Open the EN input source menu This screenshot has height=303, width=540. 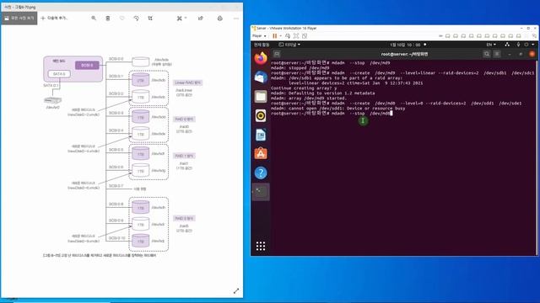[491, 45]
